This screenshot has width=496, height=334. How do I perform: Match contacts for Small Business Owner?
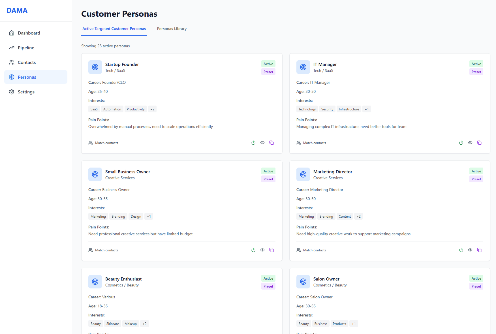point(103,250)
